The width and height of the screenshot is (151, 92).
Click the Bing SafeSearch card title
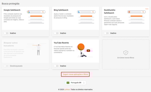point(61,10)
